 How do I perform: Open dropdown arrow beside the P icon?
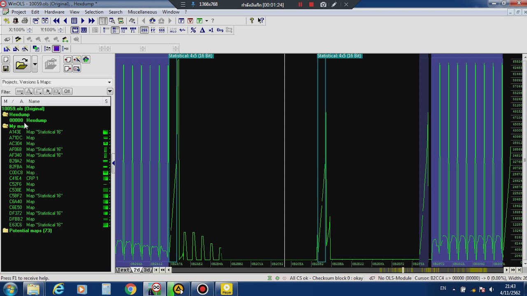click(206, 21)
